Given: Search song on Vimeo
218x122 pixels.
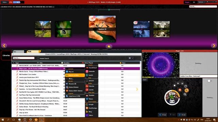Looking at the screenshot, I should point(92,99).
